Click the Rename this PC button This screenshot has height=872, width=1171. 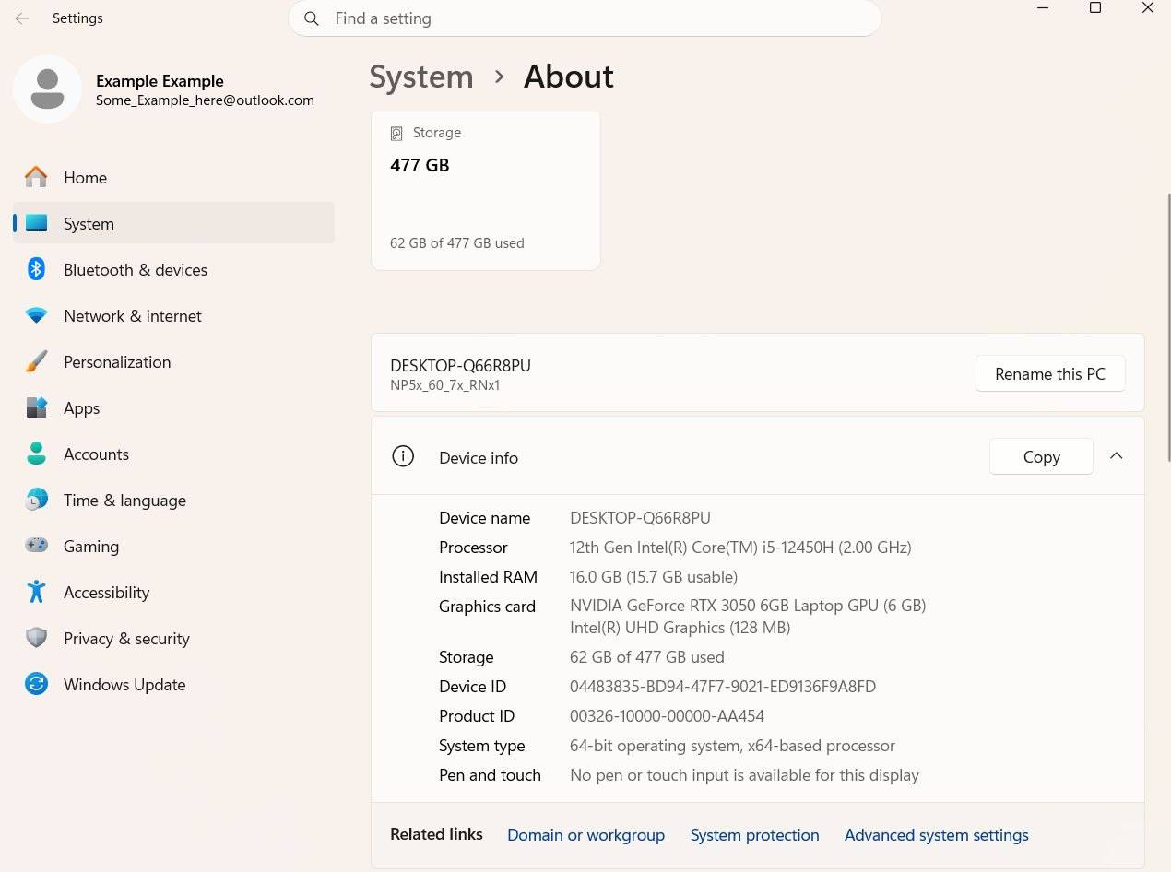tap(1050, 373)
